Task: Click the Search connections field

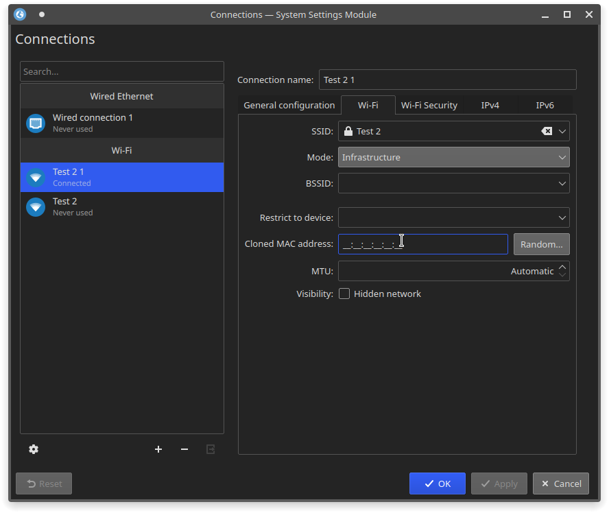Action: click(122, 71)
